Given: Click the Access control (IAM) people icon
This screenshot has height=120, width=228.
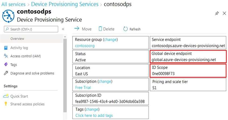Looking at the screenshot, I should (6, 56).
